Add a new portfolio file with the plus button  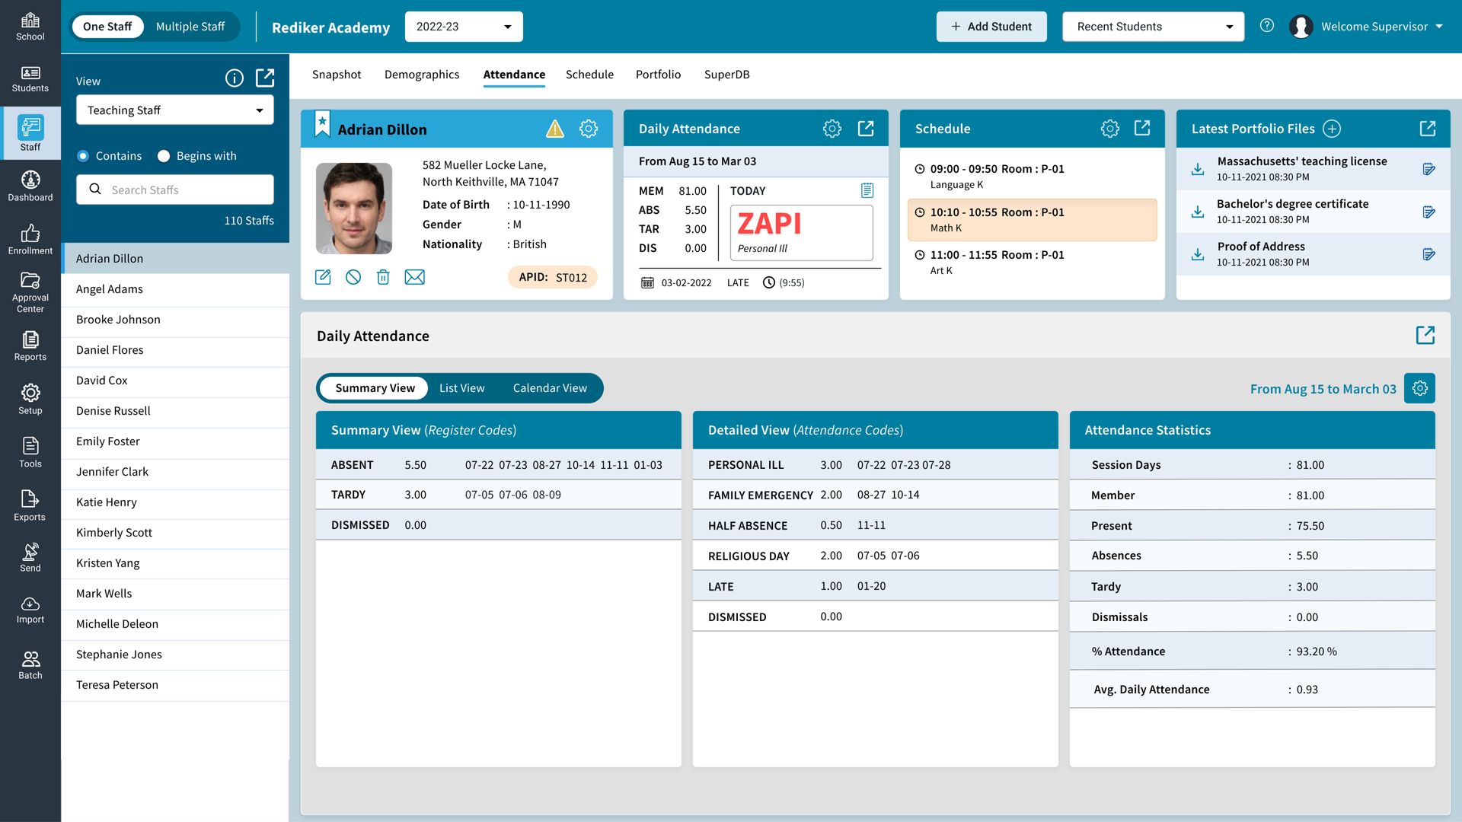(1331, 129)
